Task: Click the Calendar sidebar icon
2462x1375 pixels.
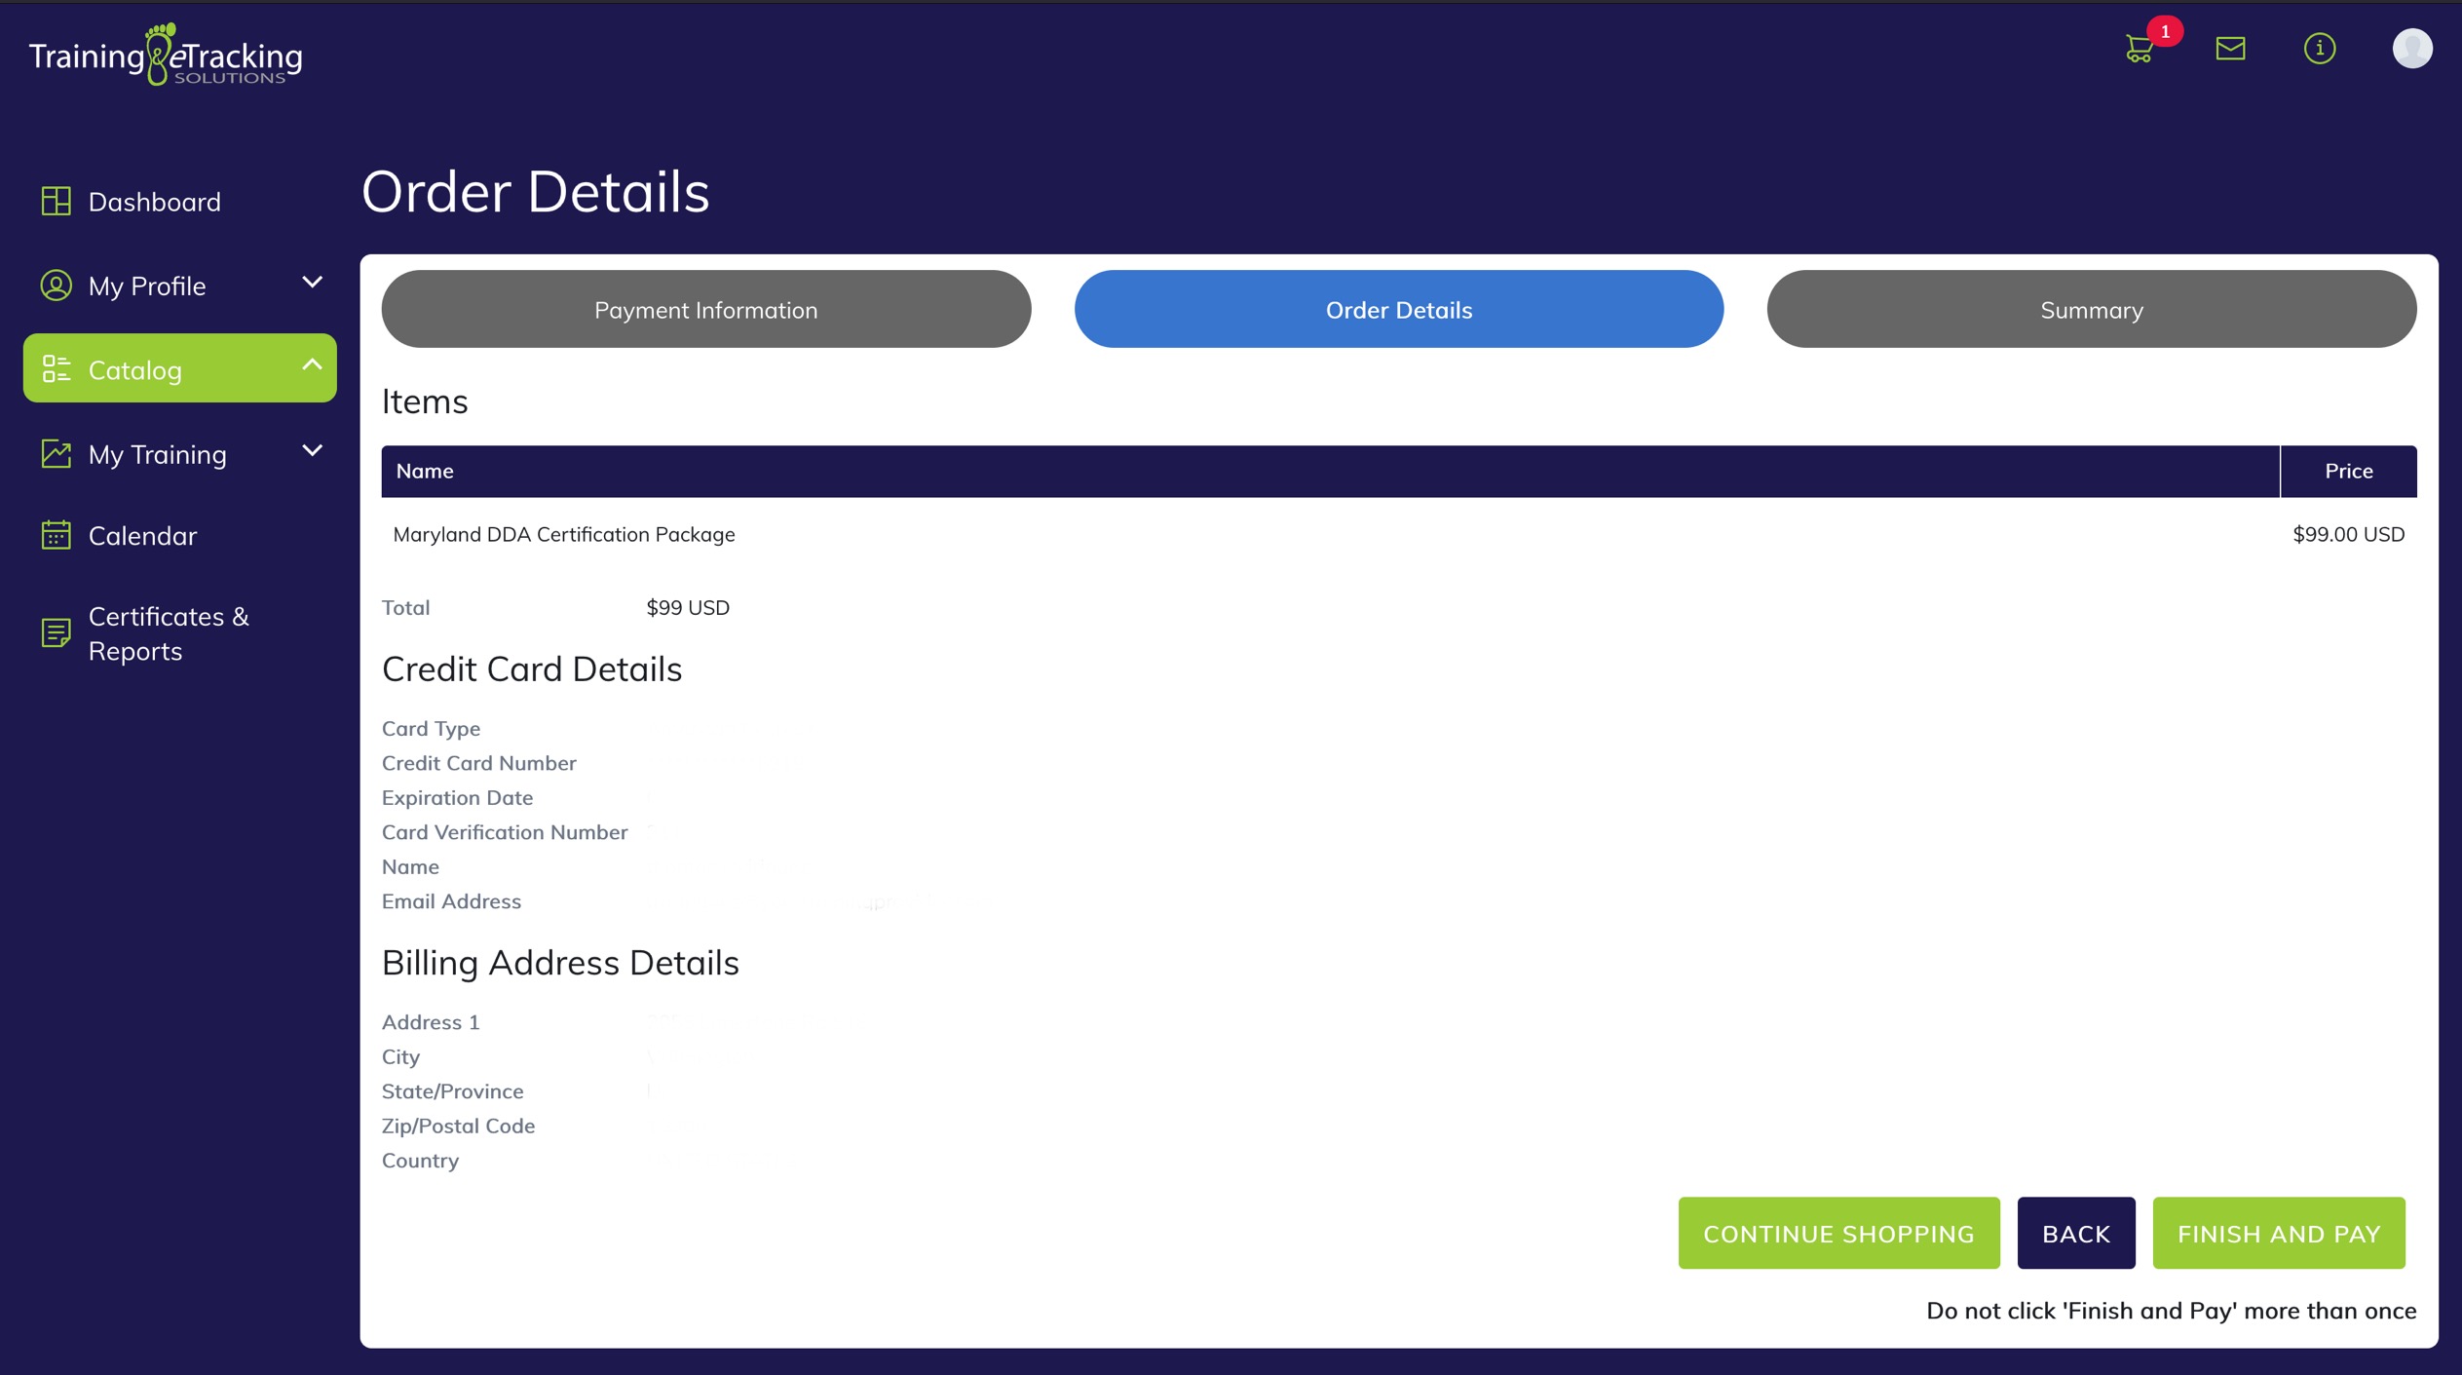Action: [x=57, y=536]
